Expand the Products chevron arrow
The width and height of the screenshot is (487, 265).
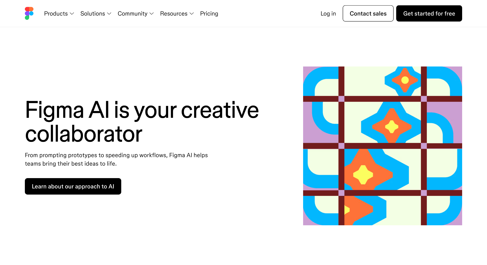[x=72, y=14]
